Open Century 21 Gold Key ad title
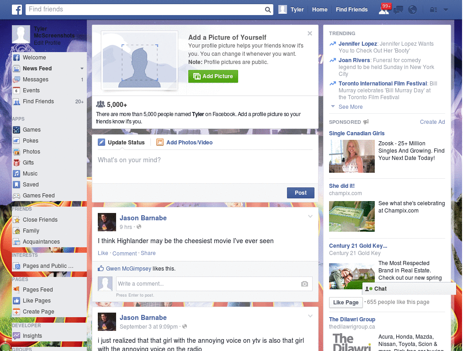Image resolution: width=468 pixels, height=351 pixels. point(358,246)
